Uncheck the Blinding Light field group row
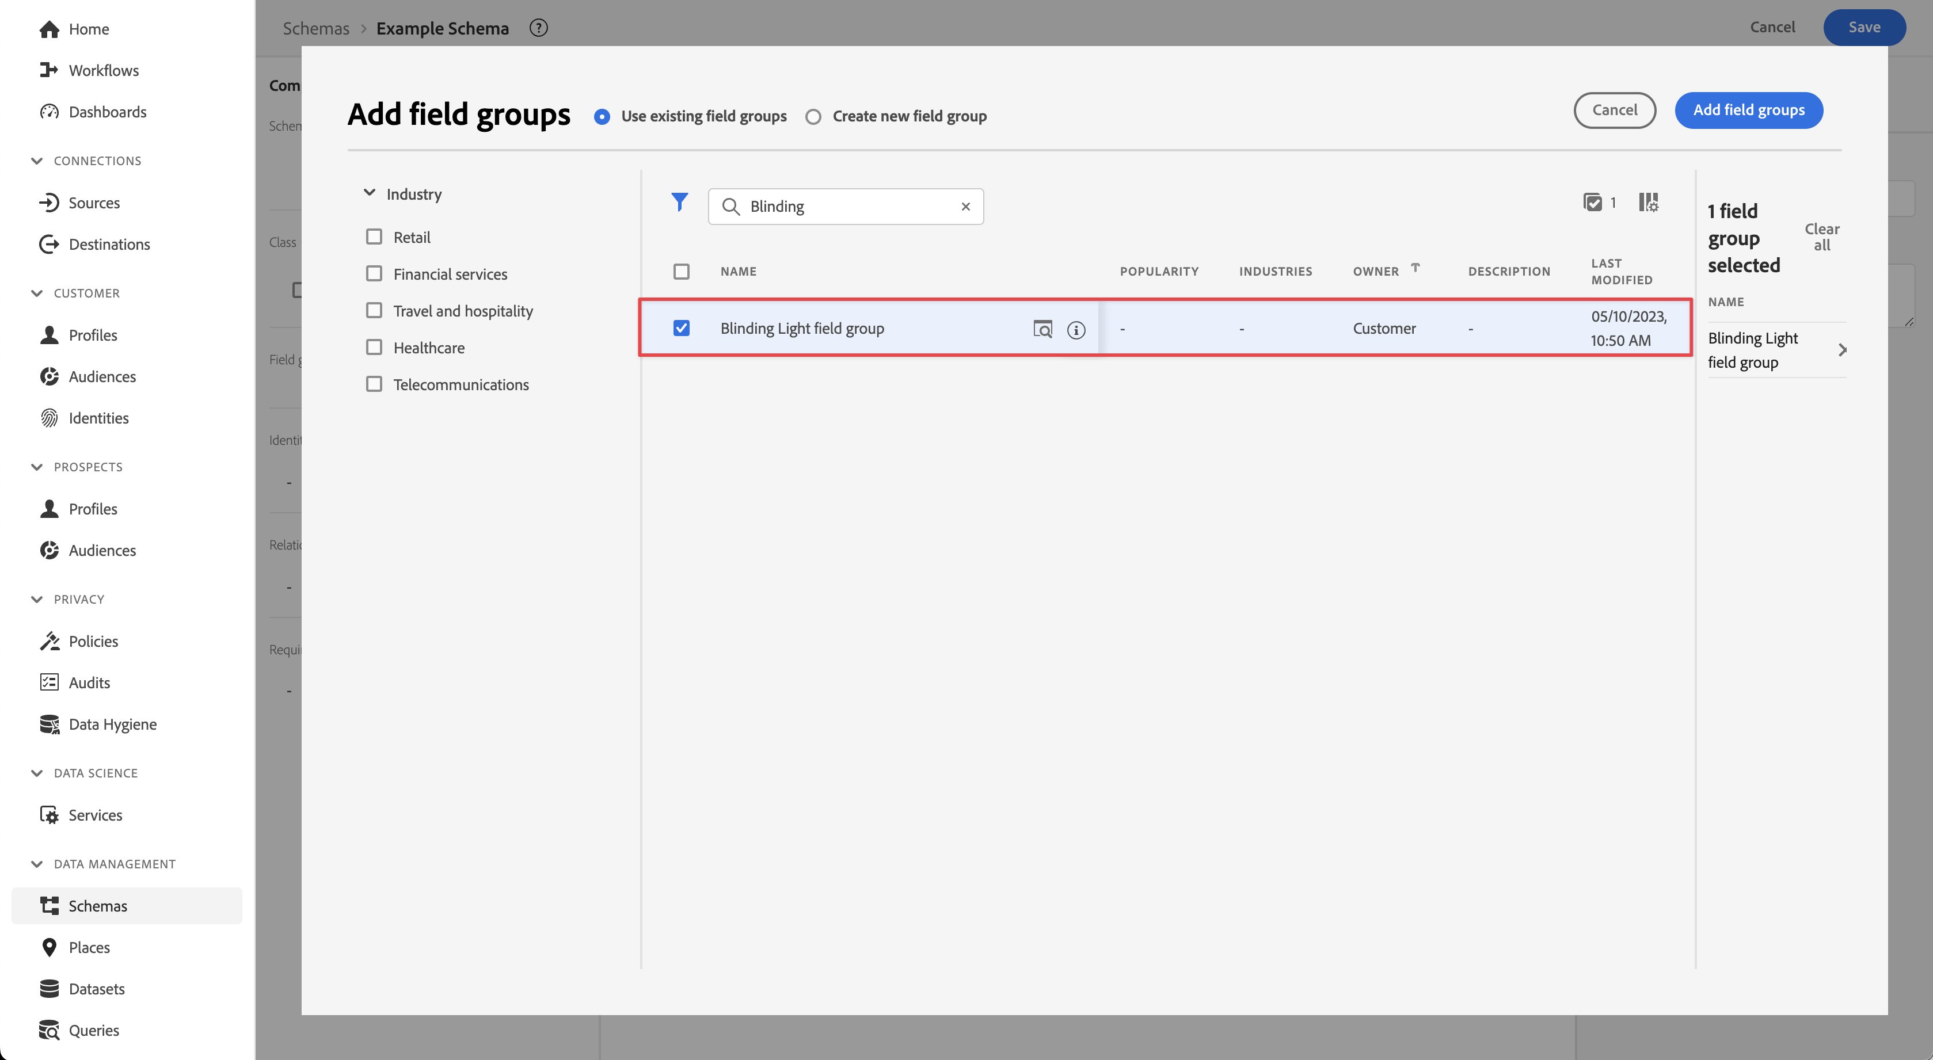Viewport: 1933px width, 1060px height. (x=680, y=328)
